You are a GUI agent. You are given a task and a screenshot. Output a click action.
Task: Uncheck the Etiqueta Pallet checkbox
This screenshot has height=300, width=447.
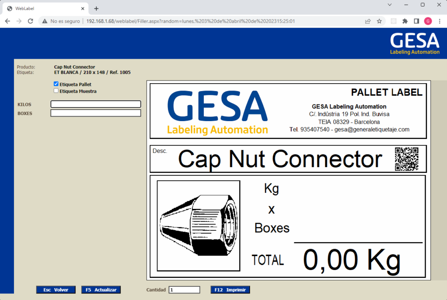tap(56, 84)
